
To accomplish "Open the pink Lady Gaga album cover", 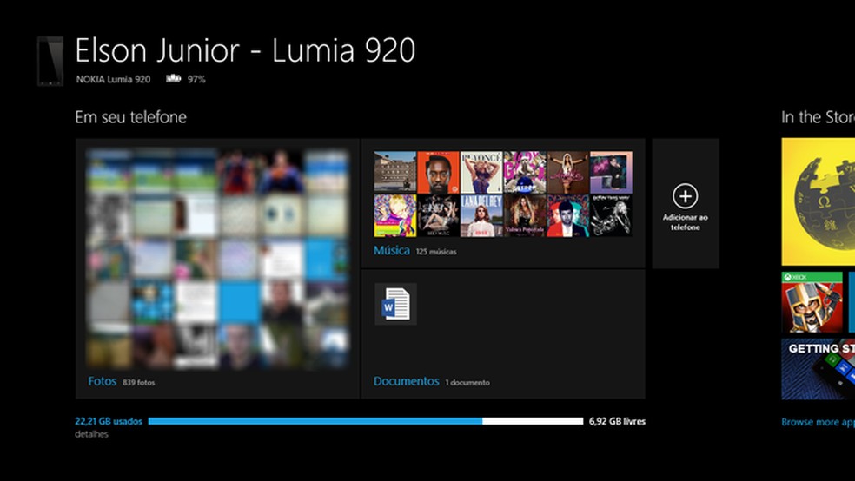I will [525, 173].
